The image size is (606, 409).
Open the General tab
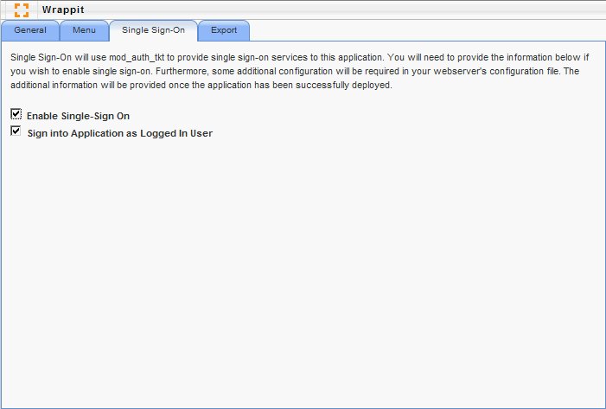coord(30,30)
